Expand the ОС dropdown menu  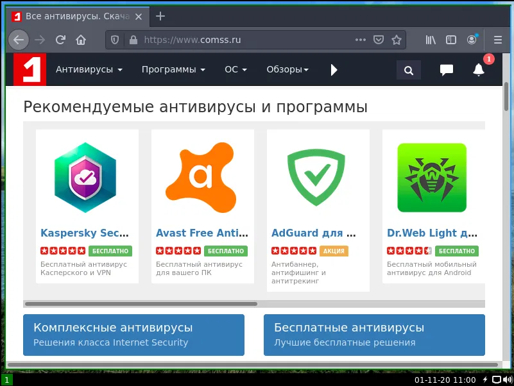coord(236,69)
